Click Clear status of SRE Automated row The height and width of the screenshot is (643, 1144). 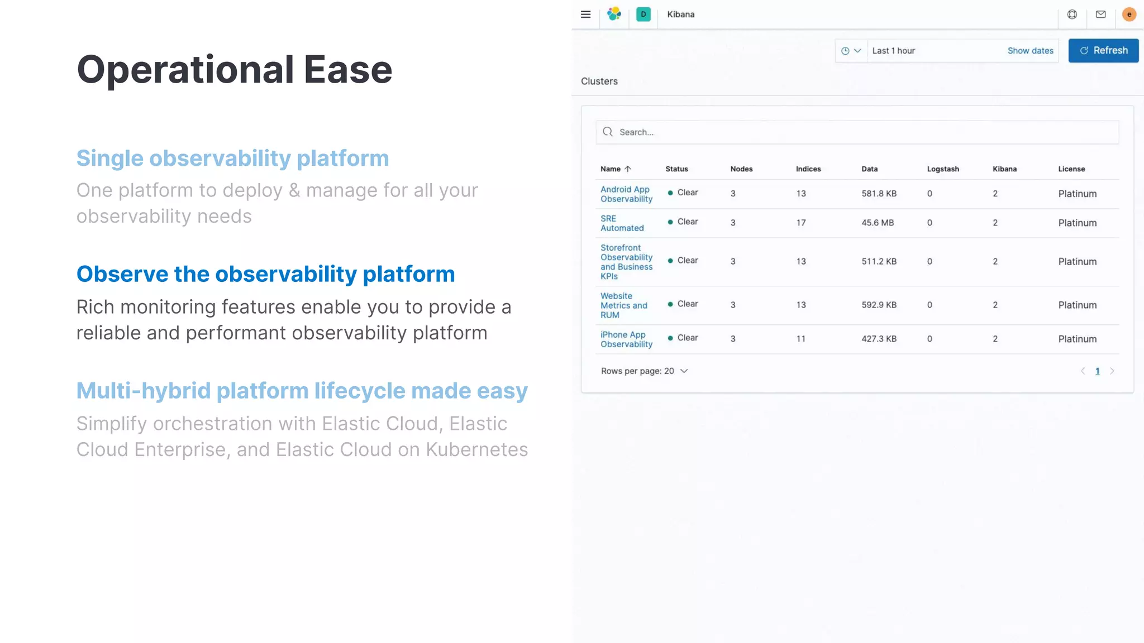point(683,222)
